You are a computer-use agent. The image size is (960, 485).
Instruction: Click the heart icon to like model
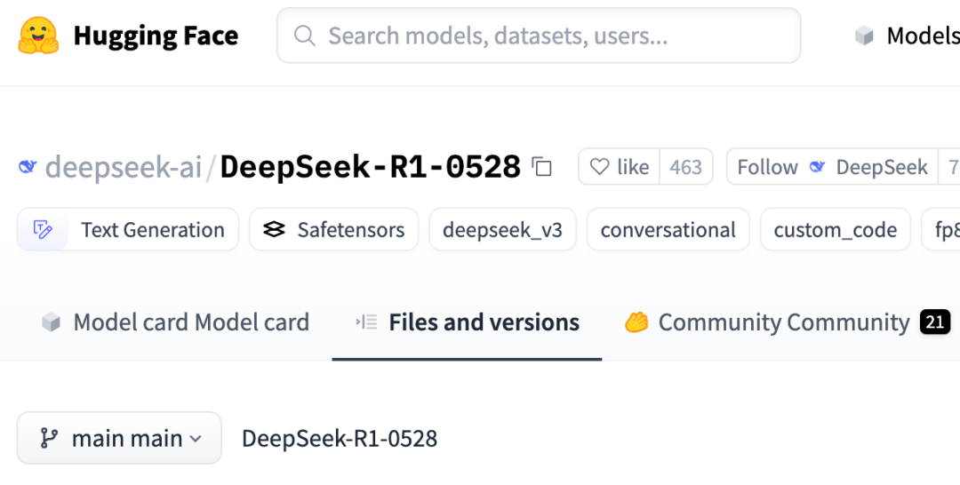coord(599,167)
